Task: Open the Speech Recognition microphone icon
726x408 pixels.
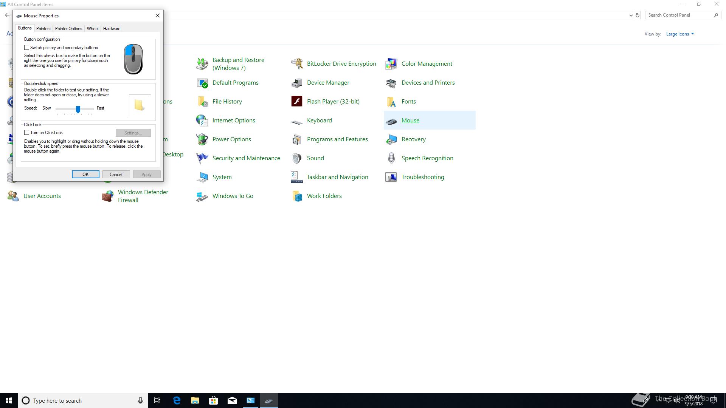Action: click(x=391, y=158)
